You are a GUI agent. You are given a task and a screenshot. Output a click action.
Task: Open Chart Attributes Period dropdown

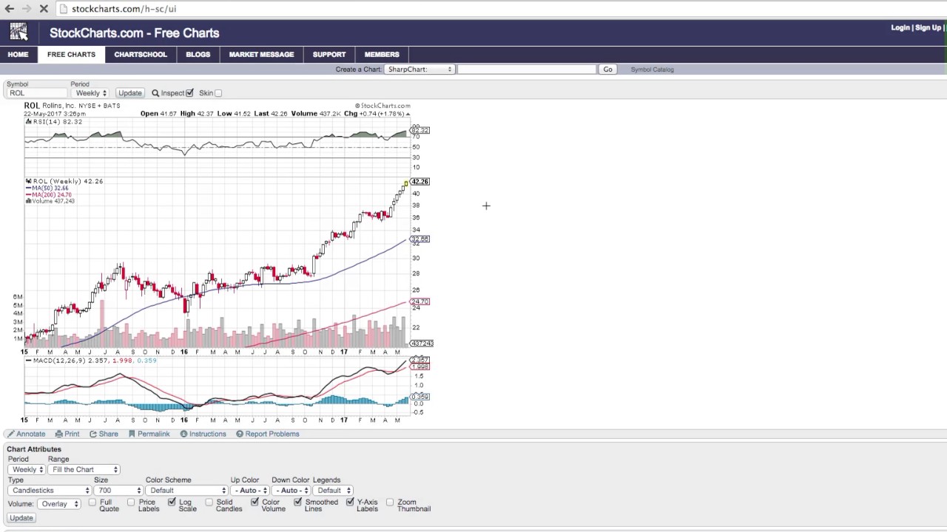(x=27, y=469)
